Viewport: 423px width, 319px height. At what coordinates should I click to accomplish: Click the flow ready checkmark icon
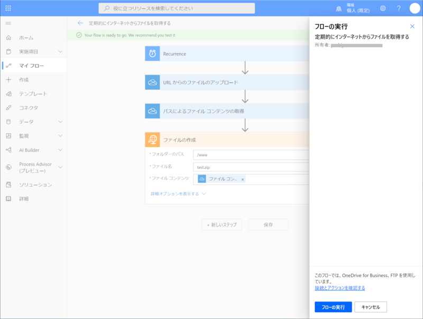click(79, 35)
